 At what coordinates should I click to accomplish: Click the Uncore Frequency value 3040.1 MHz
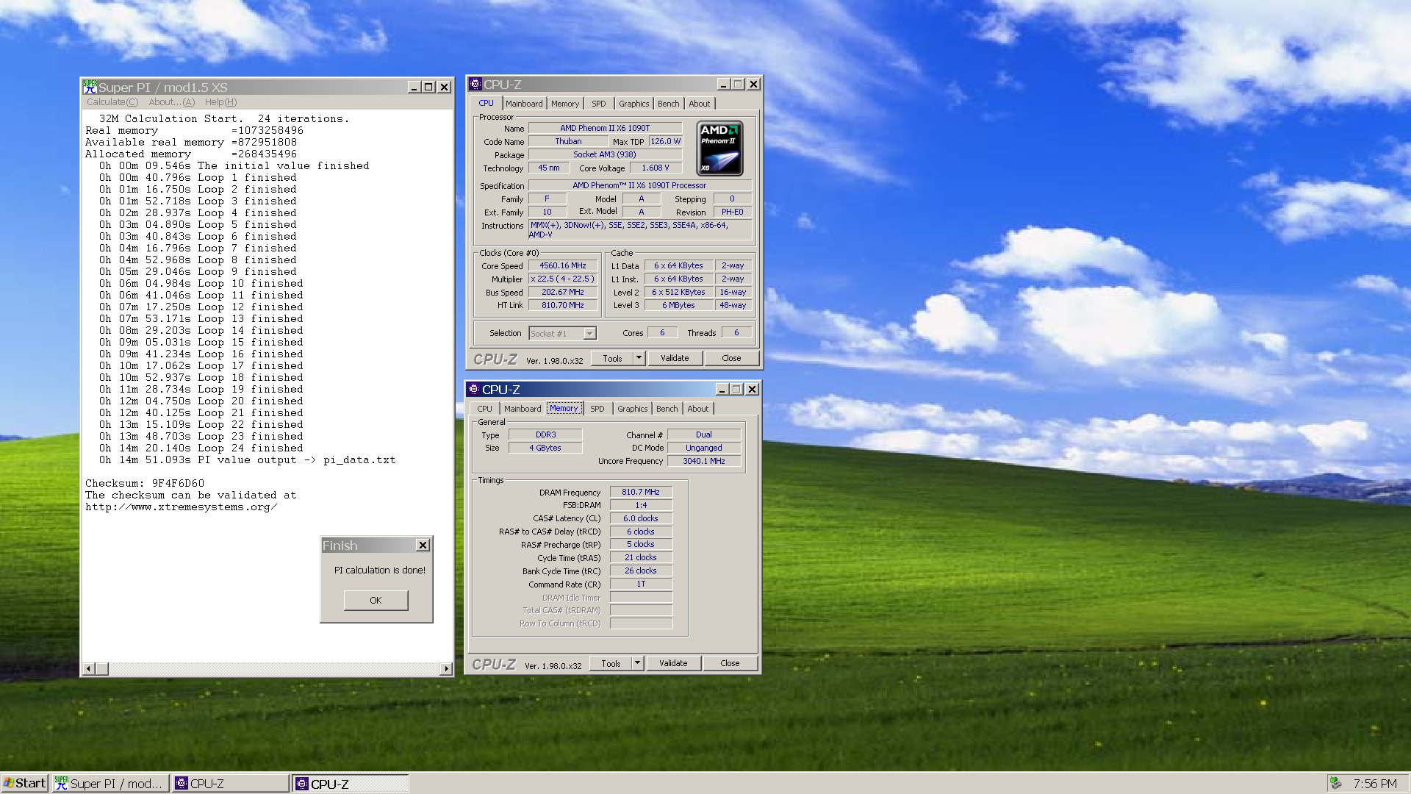point(703,462)
